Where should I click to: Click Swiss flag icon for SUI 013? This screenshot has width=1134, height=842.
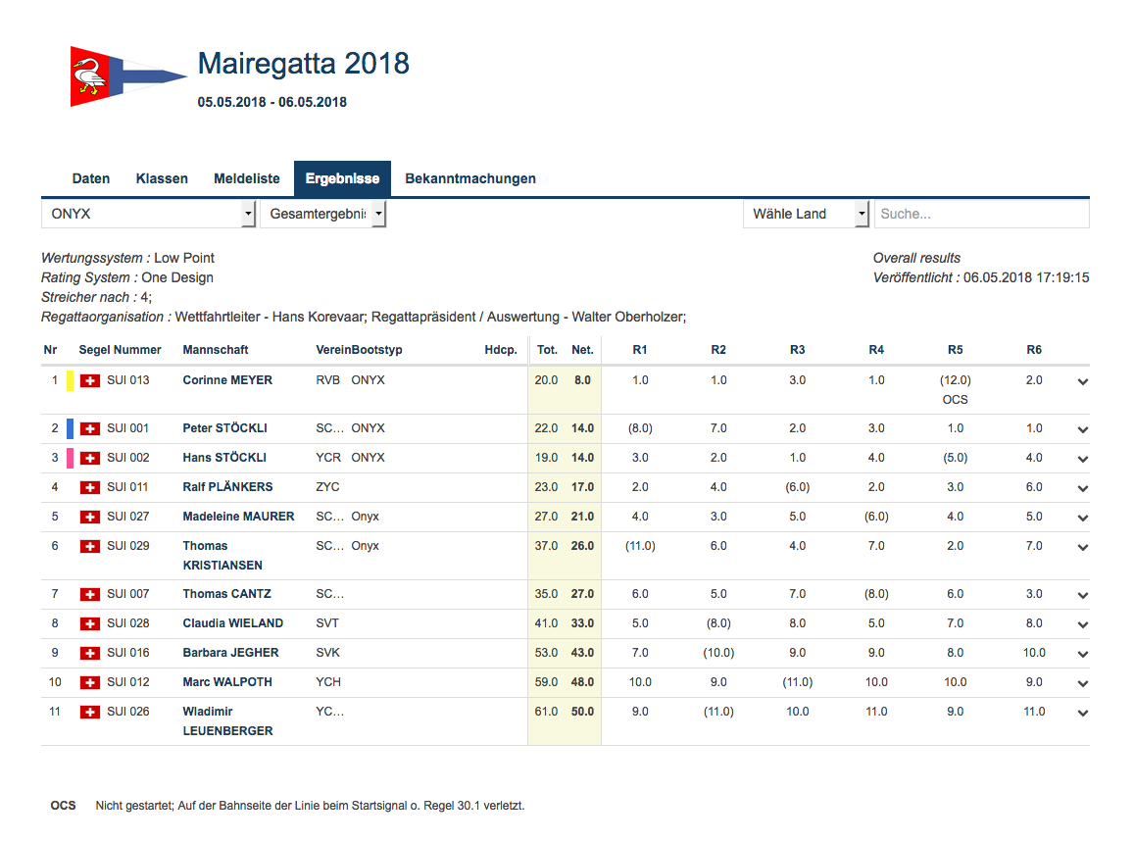(x=89, y=380)
